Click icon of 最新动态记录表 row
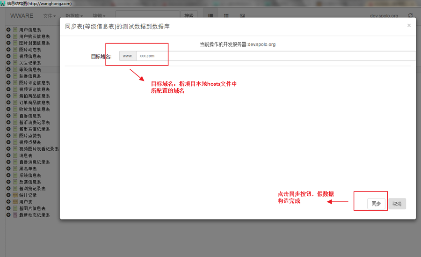 tap(15, 215)
